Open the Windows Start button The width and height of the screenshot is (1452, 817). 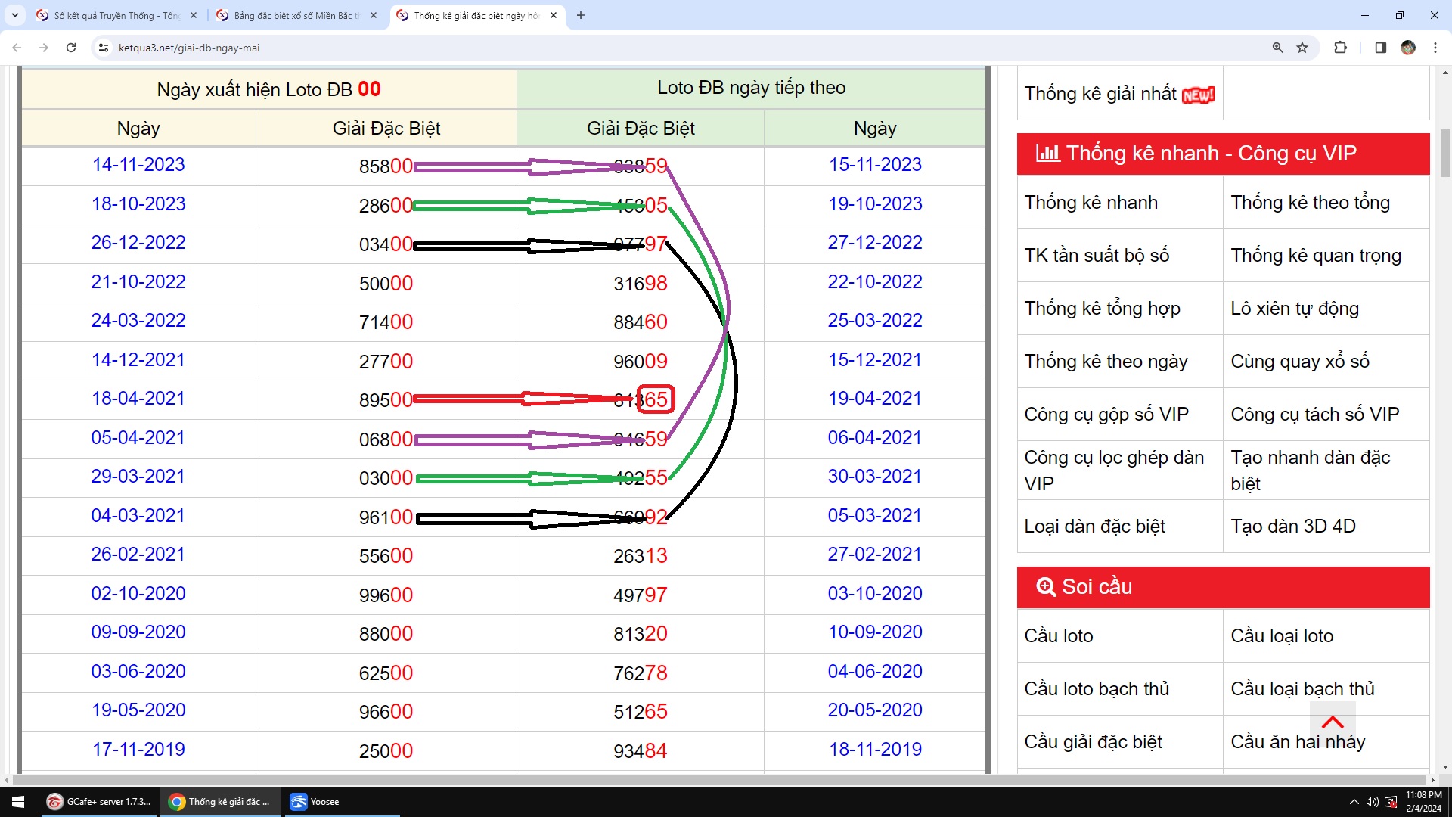click(x=18, y=802)
